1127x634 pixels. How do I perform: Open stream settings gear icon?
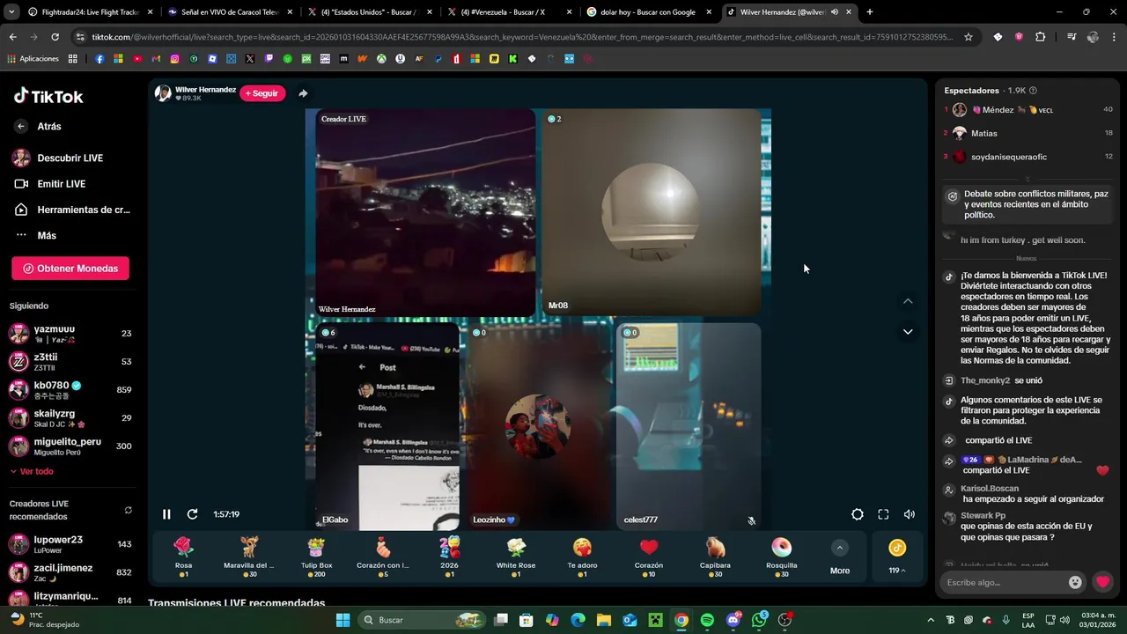tap(858, 514)
